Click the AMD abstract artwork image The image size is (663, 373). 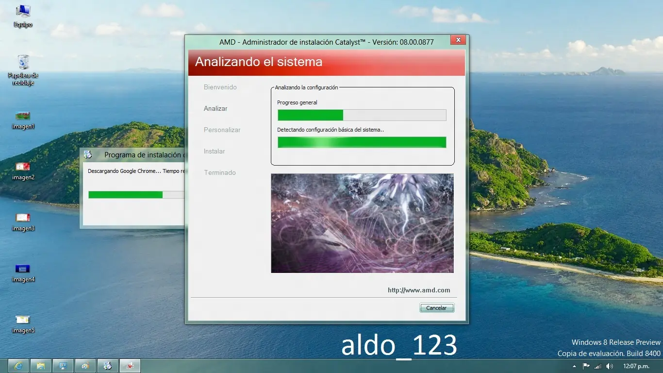pyautogui.click(x=362, y=223)
